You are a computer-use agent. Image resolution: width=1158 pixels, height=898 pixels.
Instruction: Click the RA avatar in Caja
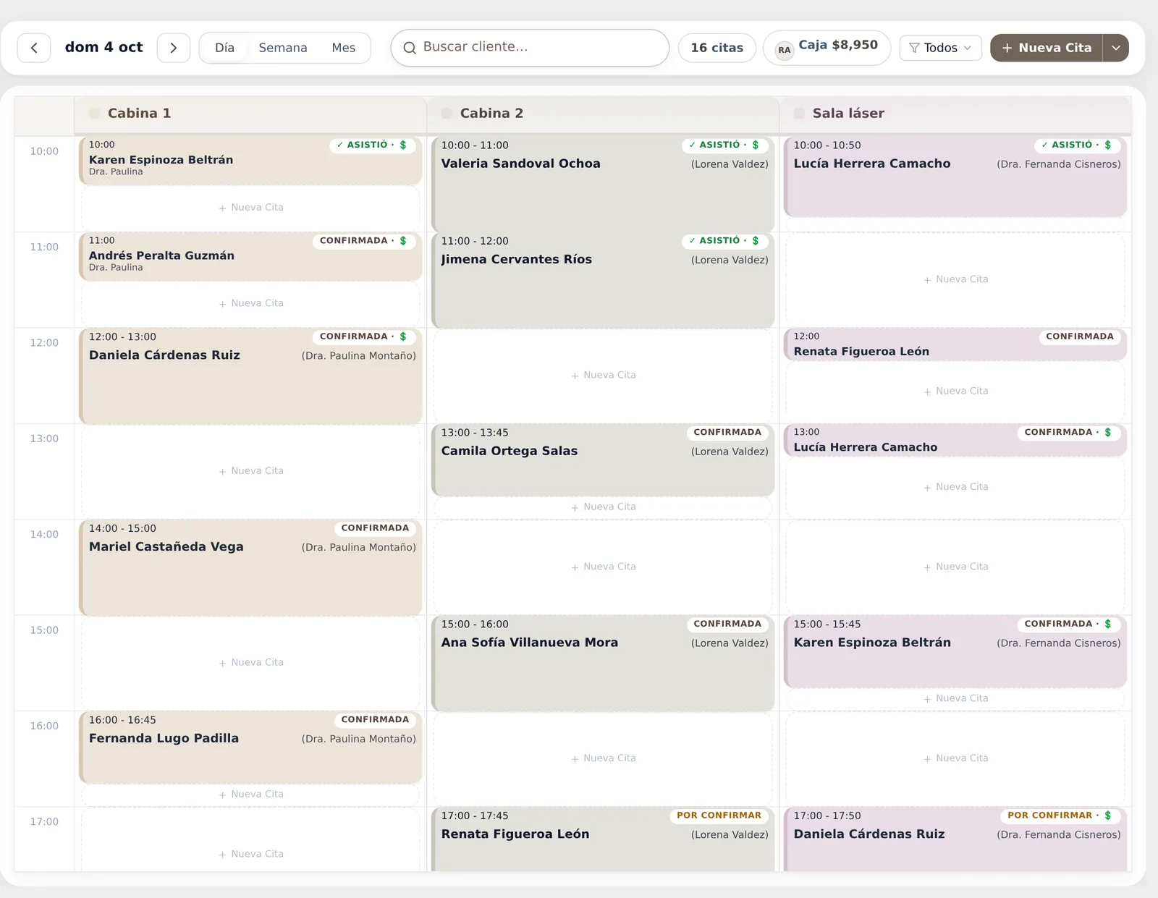pos(785,50)
